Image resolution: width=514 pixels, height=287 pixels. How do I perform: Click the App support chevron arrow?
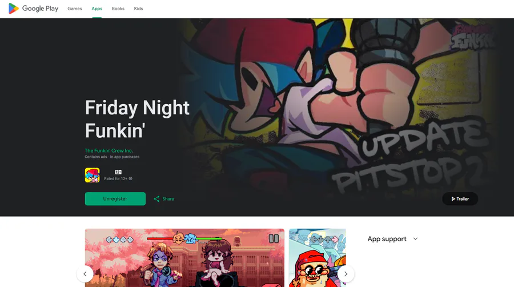[x=415, y=239]
